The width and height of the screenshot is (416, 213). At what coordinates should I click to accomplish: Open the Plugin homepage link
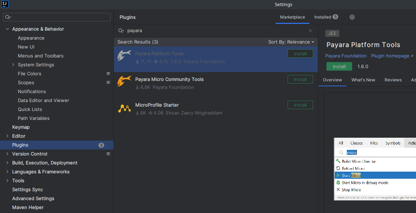[x=390, y=56]
